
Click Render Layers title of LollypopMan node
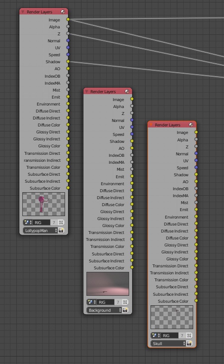[x=39, y=12]
